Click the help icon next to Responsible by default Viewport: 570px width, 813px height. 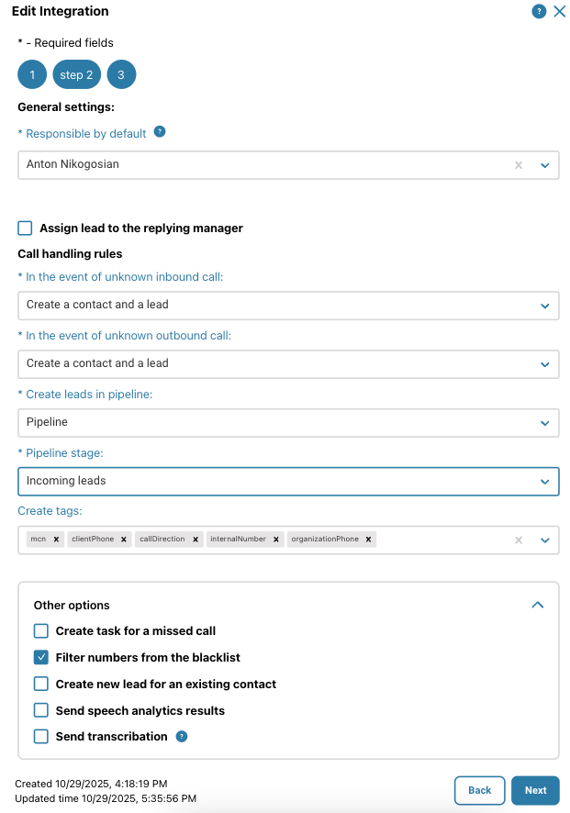tap(160, 132)
